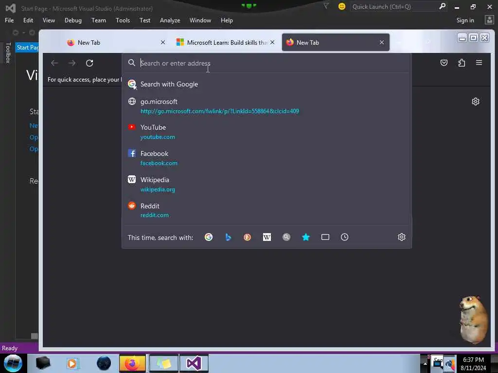Close the active New Tab tab
Image resolution: width=498 pixels, height=373 pixels.
click(382, 42)
